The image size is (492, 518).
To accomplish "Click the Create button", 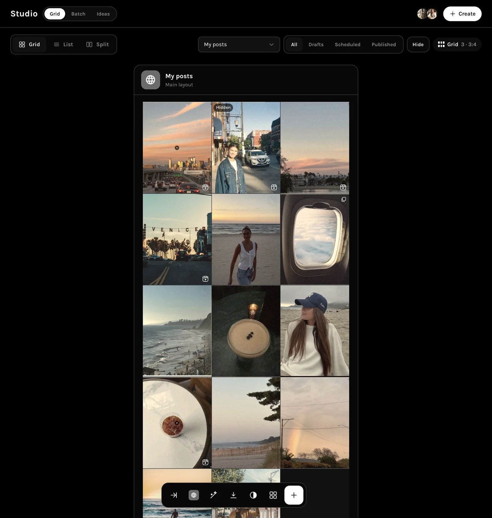I will (x=462, y=14).
